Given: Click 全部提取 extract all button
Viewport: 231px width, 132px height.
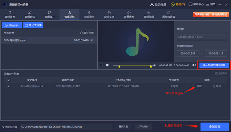Looking at the screenshot, I should point(214,127).
